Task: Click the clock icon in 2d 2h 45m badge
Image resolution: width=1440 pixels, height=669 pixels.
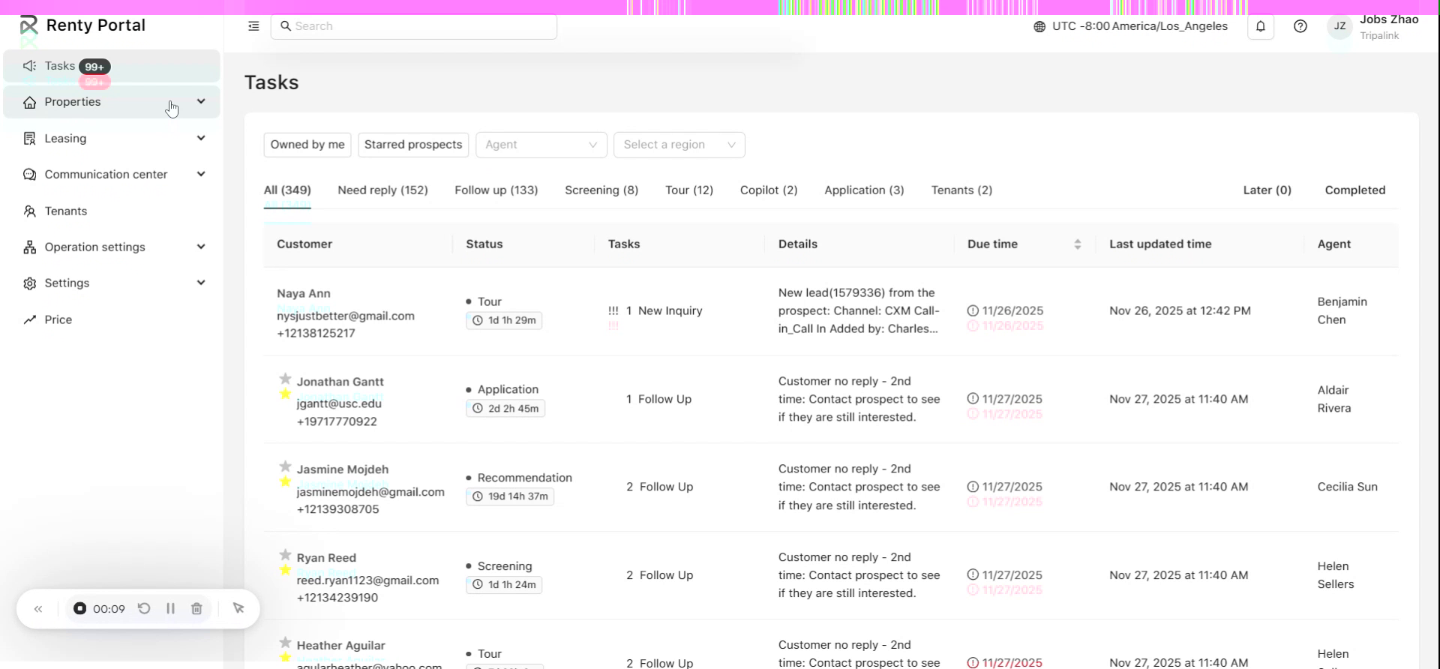Action: [x=478, y=409]
